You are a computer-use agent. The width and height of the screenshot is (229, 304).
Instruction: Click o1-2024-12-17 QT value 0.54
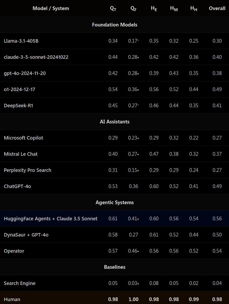click(113, 90)
